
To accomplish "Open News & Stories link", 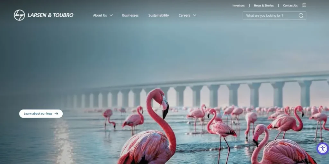I will click(264, 5).
